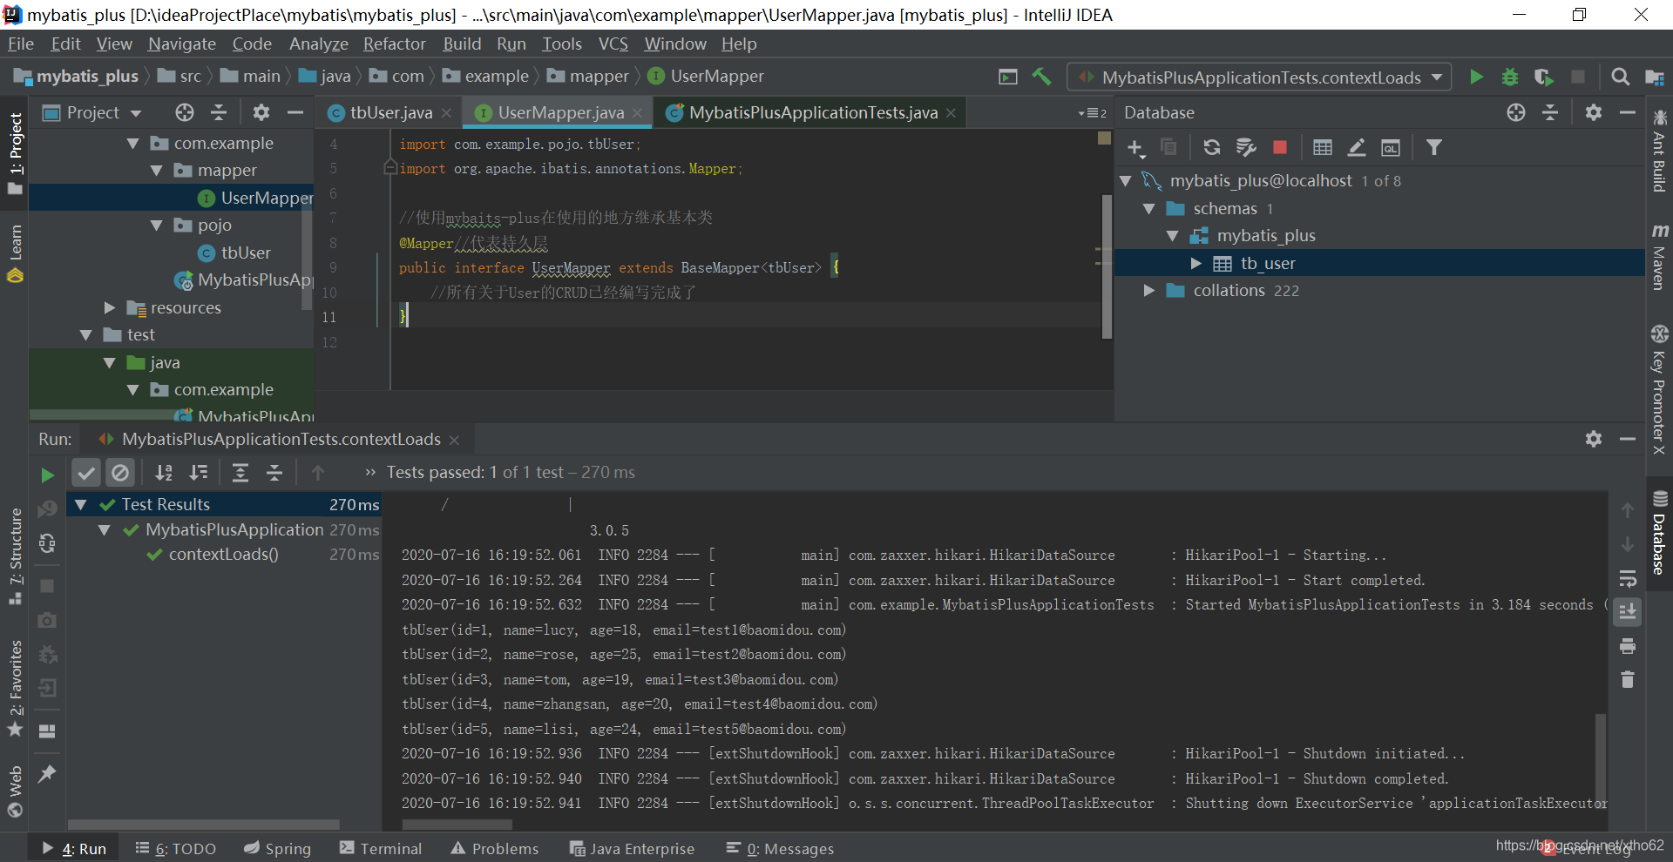The height and width of the screenshot is (862, 1673).
Task: Expand the resources folder
Action: (x=110, y=307)
